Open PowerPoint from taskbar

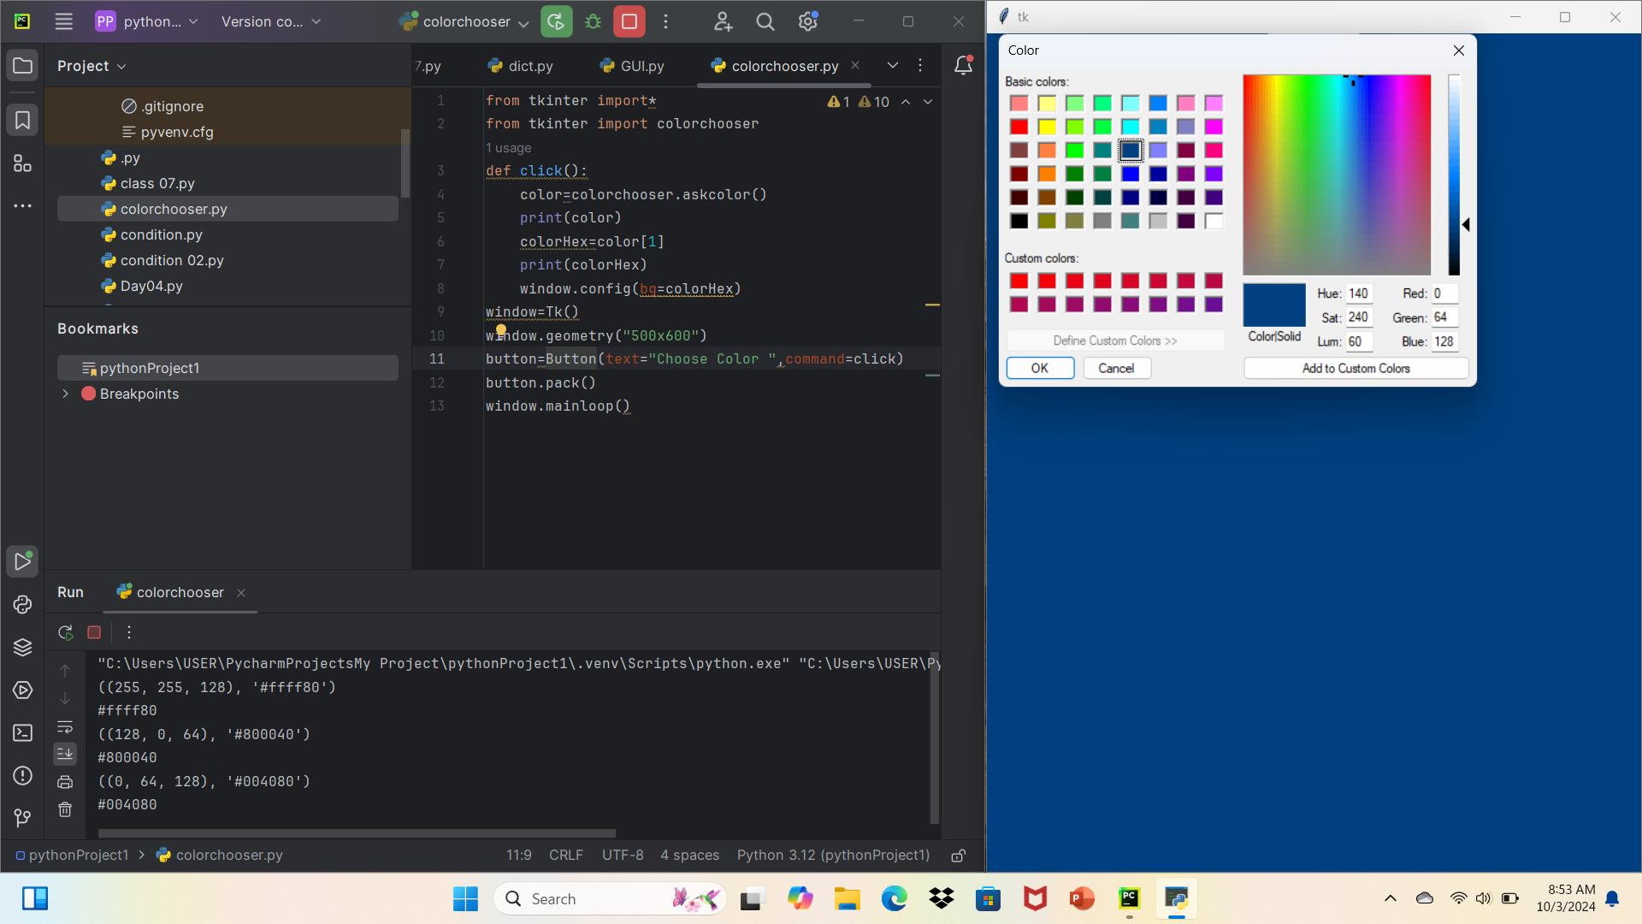(1082, 899)
